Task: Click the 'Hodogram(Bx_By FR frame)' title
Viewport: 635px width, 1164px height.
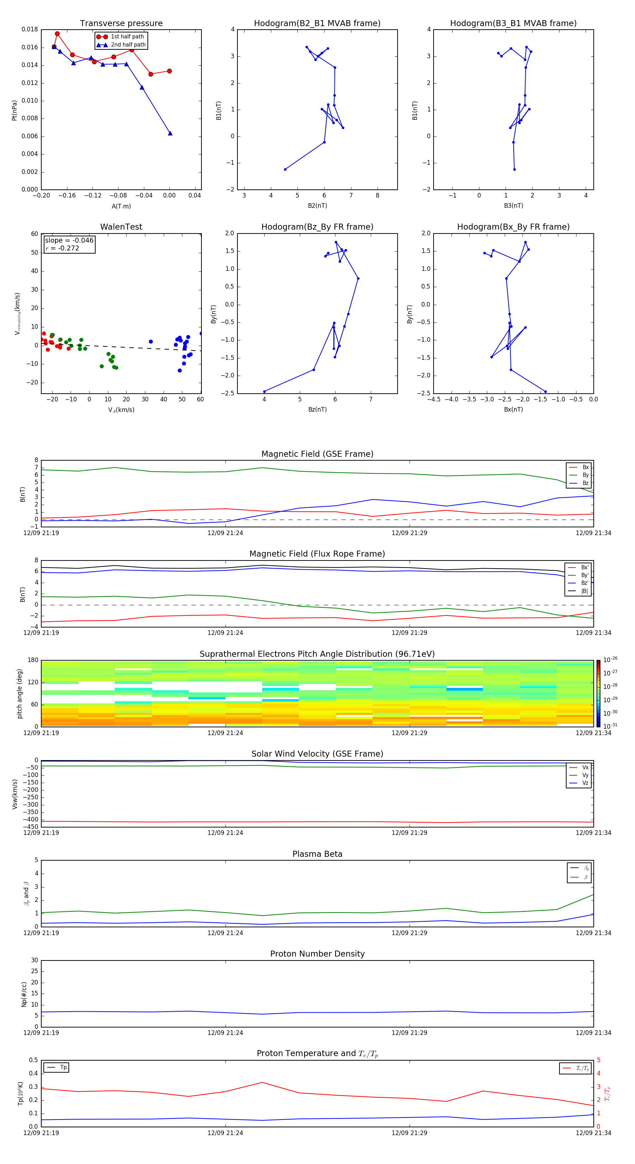Action: coord(513,227)
